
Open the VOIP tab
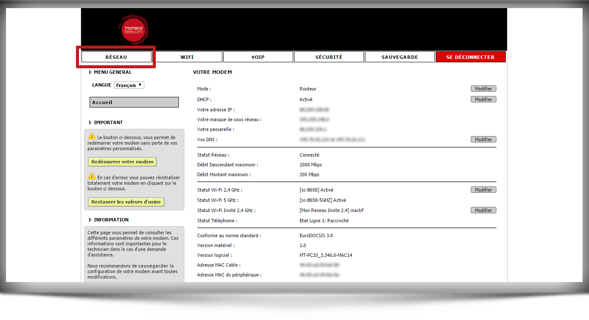(258, 57)
